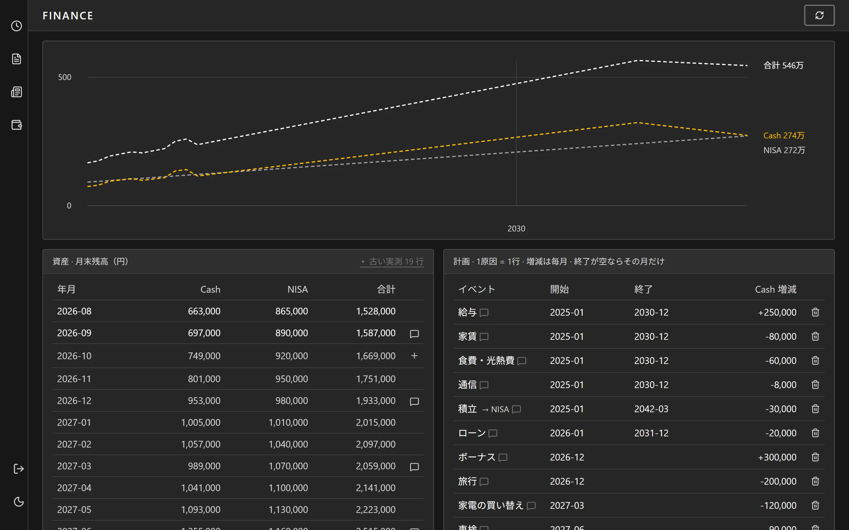
Task: Open the note icon beside 給与
Action: pos(484,313)
